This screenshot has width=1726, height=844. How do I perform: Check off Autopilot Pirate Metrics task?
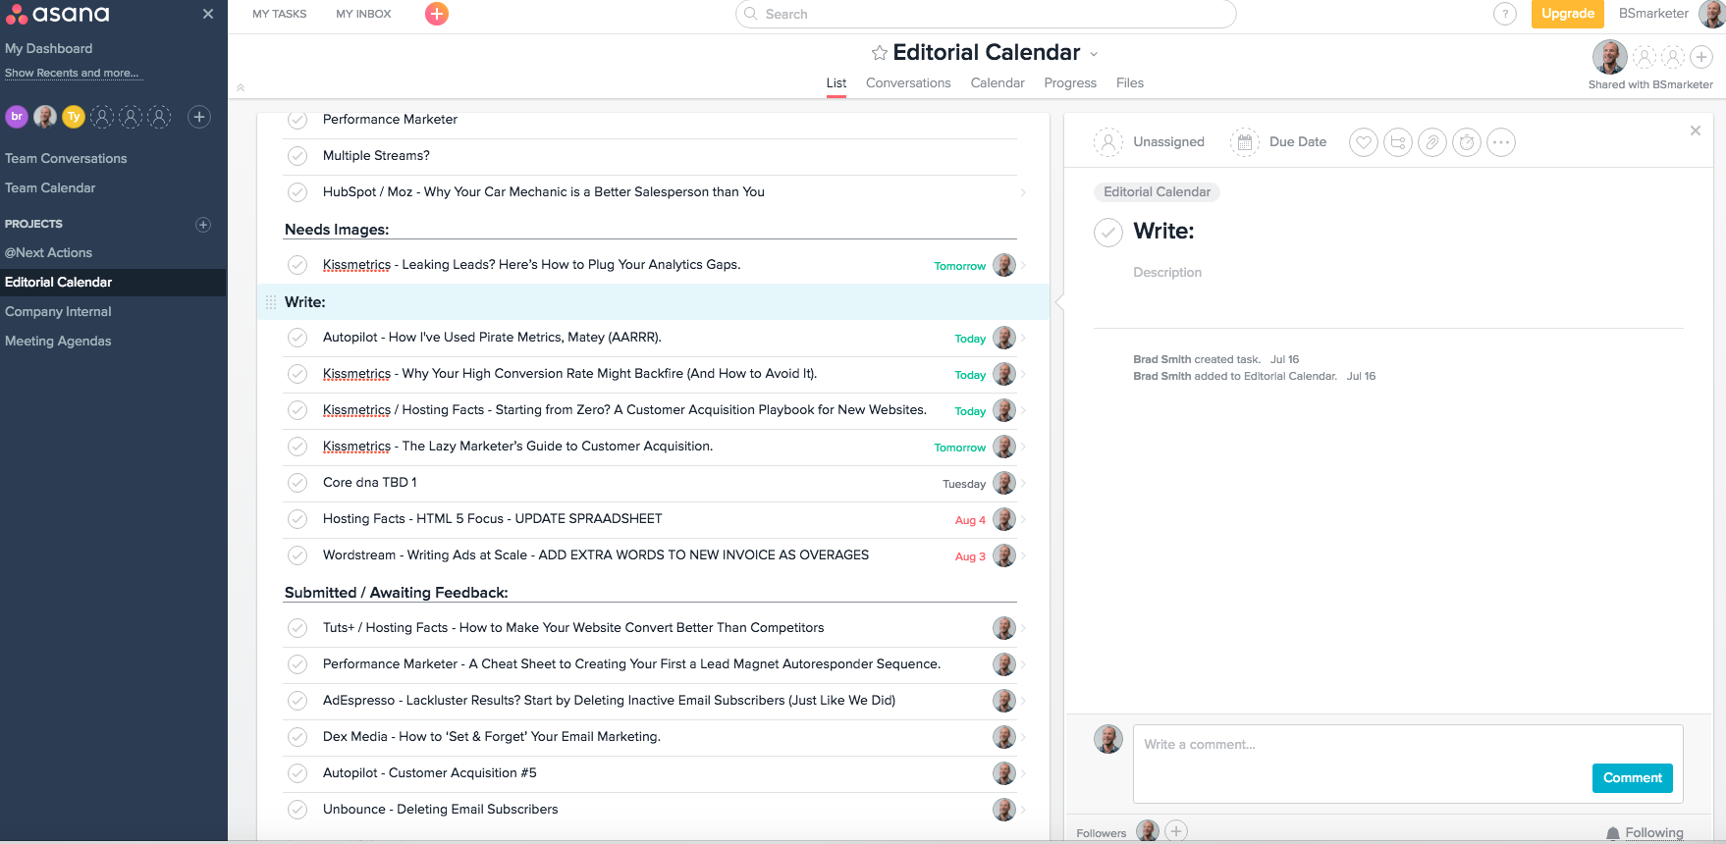297,338
